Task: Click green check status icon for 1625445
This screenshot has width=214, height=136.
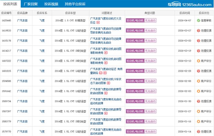Action: 198,20
